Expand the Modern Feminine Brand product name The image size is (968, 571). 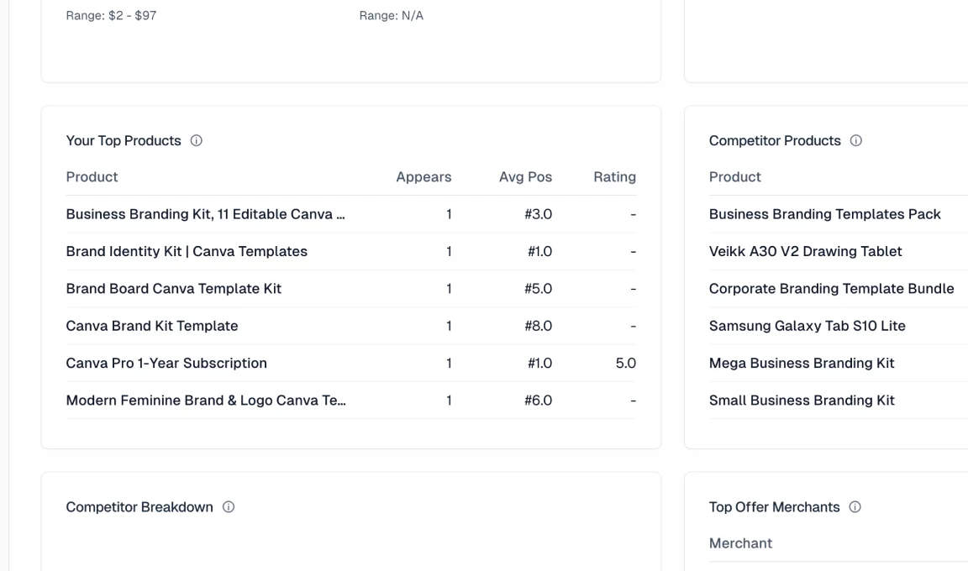tap(205, 400)
